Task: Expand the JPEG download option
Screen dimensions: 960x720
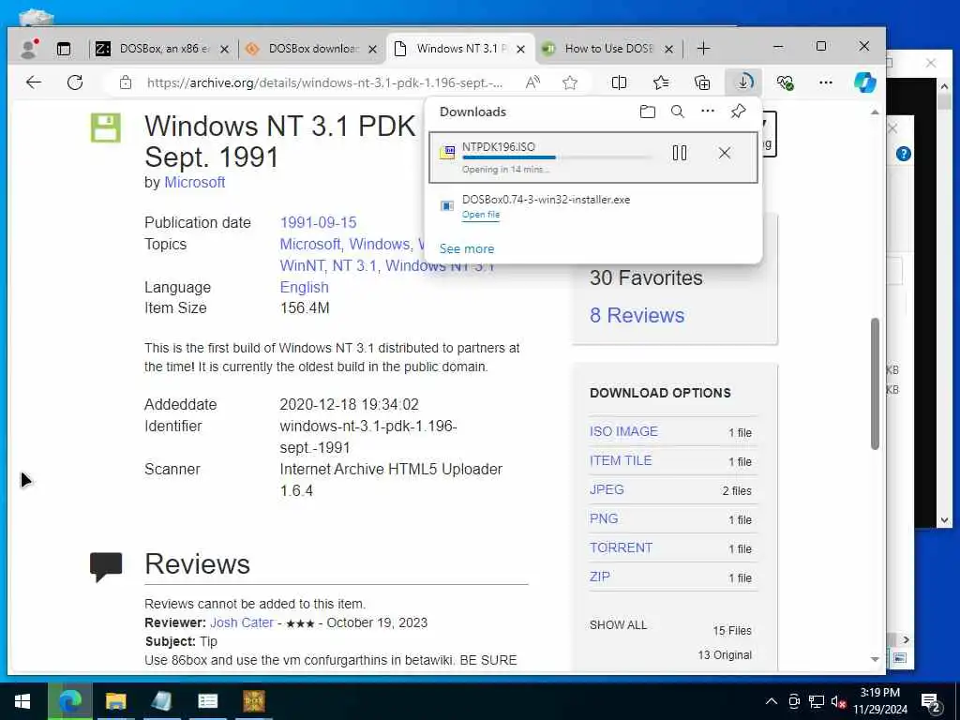Action: coord(607,489)
